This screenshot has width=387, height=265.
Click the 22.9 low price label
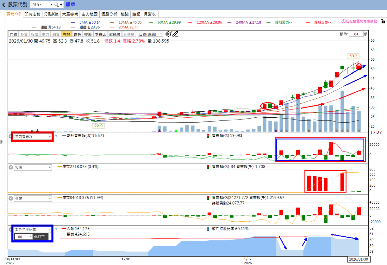tap(99, 126)
